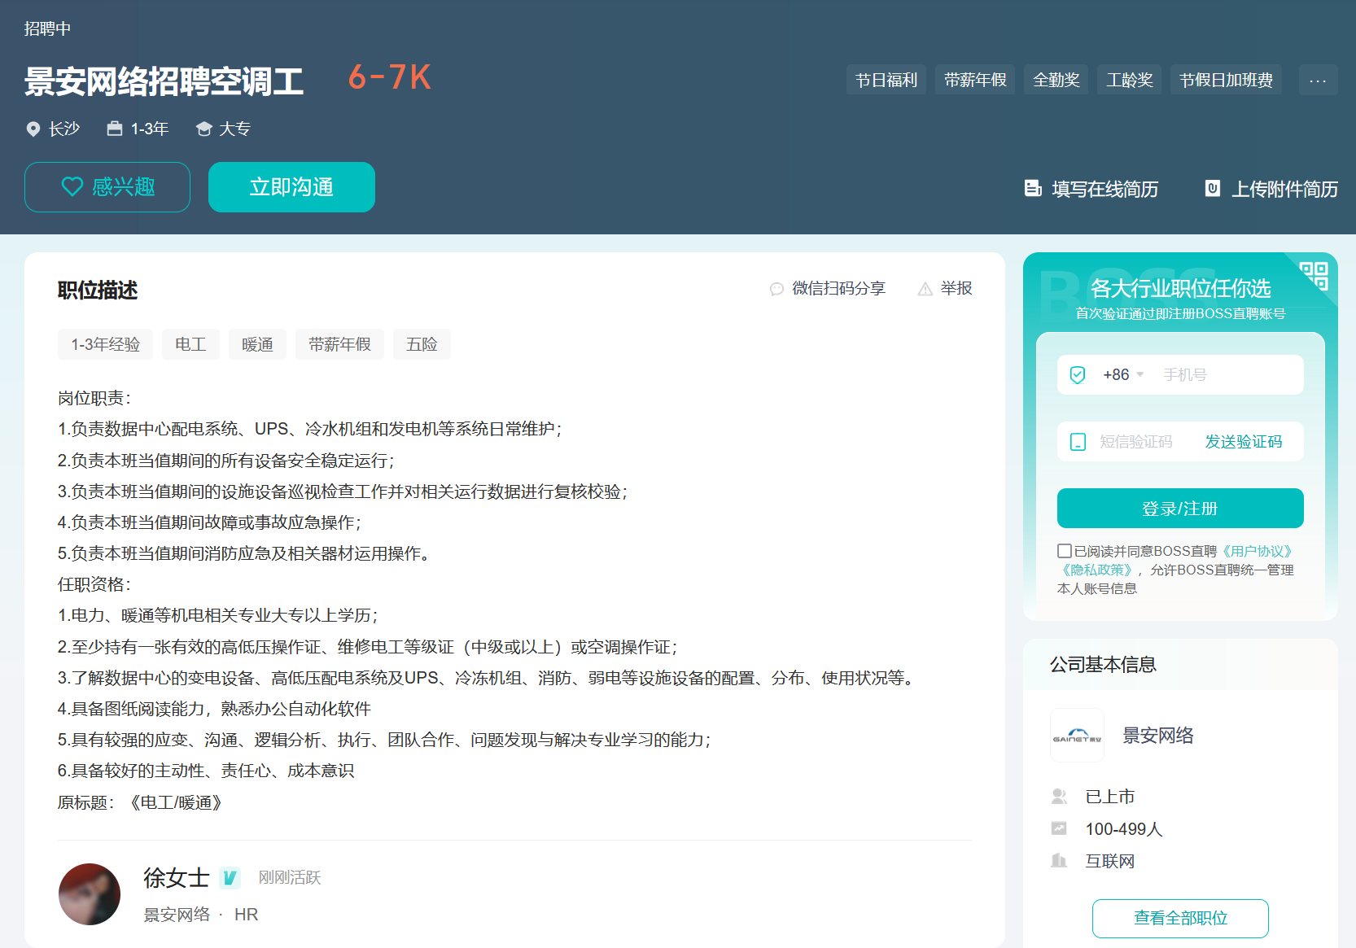Click the briefcase icon beside 1-3年

click(115, 129)
